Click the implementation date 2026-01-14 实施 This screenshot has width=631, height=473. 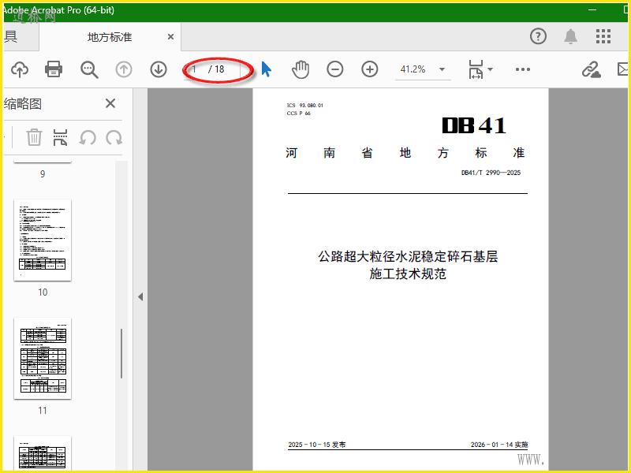coord(499,445)
